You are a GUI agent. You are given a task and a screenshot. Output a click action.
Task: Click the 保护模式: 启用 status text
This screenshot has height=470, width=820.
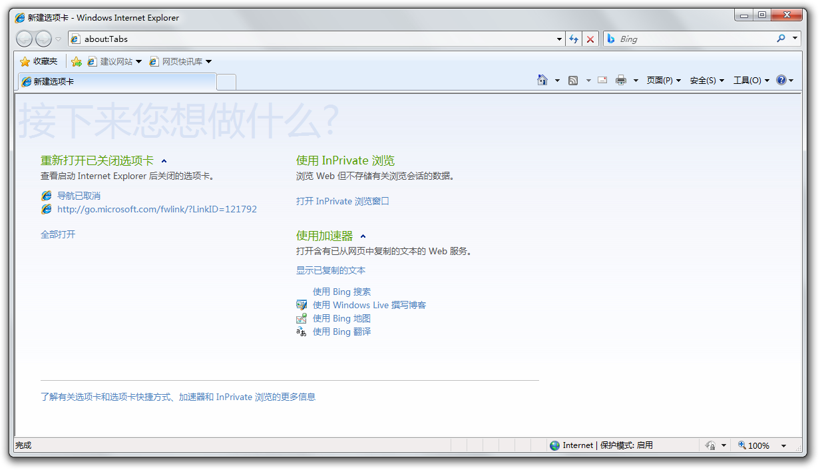tap(626, 445)
